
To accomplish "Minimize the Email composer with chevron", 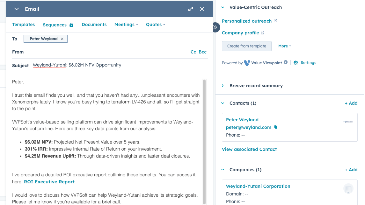I will click(17, 9).
